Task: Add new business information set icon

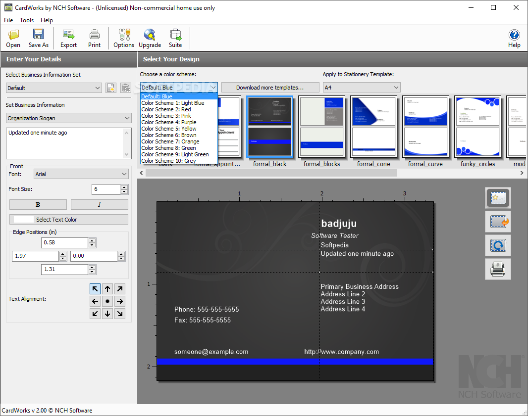Action: point(111,88)
